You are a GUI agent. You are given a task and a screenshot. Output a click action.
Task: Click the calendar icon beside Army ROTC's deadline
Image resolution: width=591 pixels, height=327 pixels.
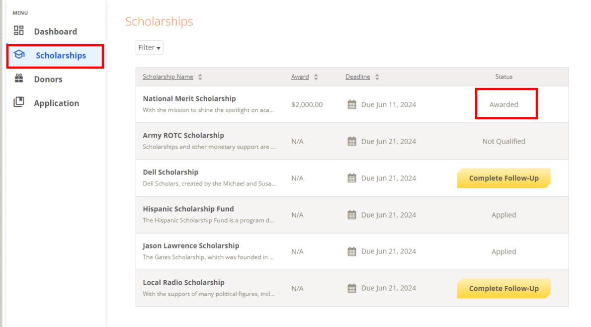[352, 141]
